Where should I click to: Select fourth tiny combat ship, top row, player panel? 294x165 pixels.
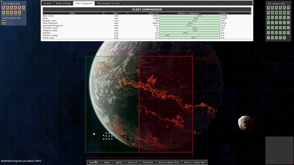coord(15,7)
